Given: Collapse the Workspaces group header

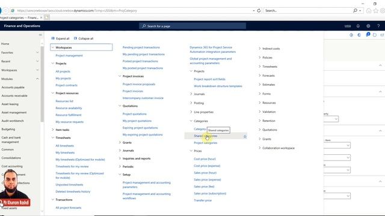Looking at the screenshot, I should [x=81, y=47].
